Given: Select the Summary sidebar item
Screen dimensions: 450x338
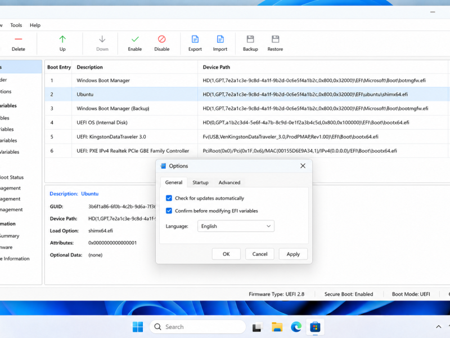Looking at the screenshot, I should [x=10, y=235].
